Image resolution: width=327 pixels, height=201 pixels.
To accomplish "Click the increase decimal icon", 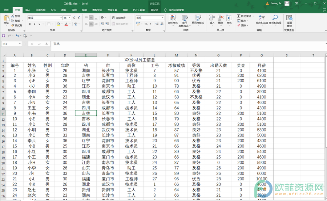I will click(x=157, y=24).
